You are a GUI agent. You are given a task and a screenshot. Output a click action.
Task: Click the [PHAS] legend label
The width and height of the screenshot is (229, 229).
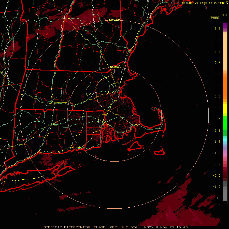pyautogui.click(x=215, y=18)
